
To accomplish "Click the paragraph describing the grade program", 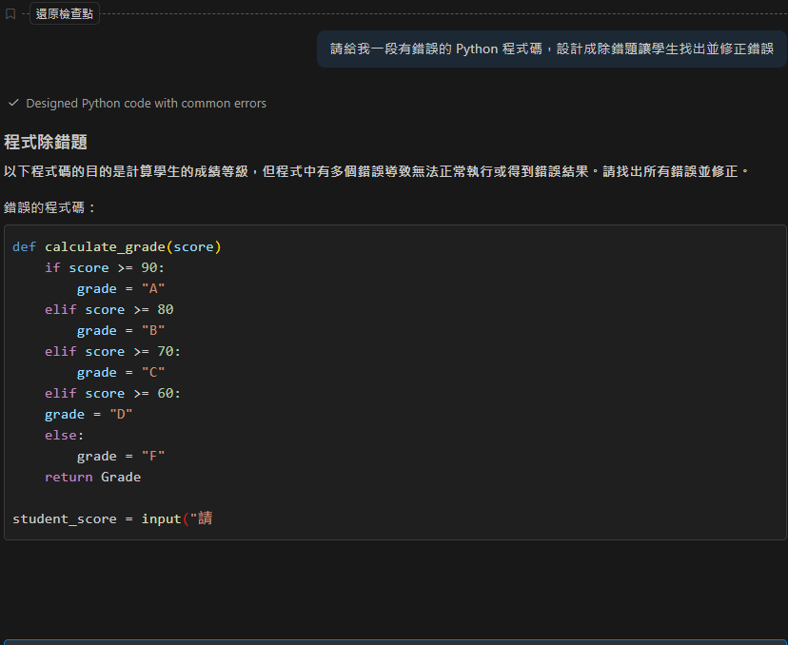I will pos(377,171).
